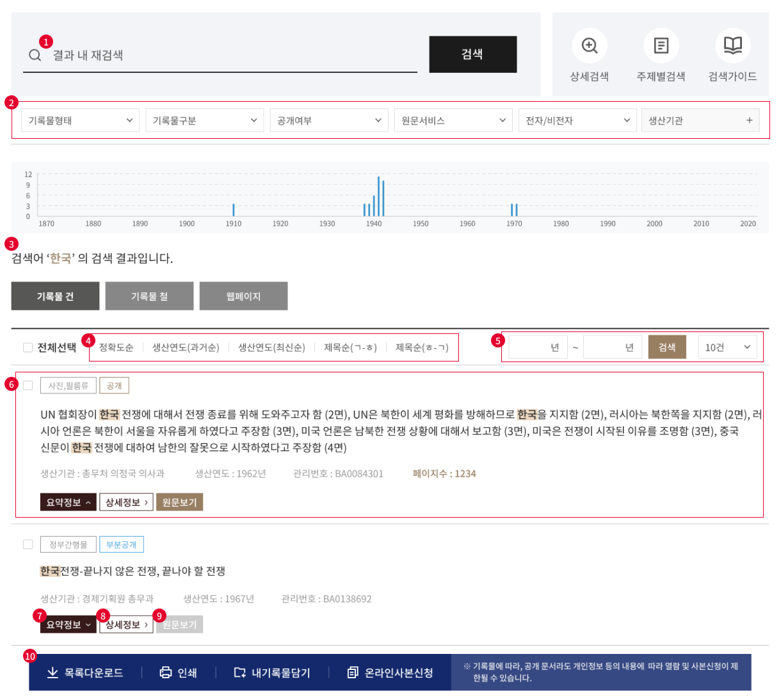Viewport: 781px width, 700px height.
Task: Switch to the 기록물 철 tab
Action: coord(149,296)
